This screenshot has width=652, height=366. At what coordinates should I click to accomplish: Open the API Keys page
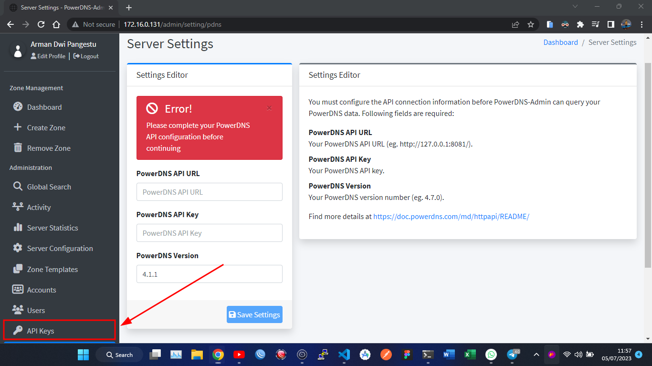[41, 331]
